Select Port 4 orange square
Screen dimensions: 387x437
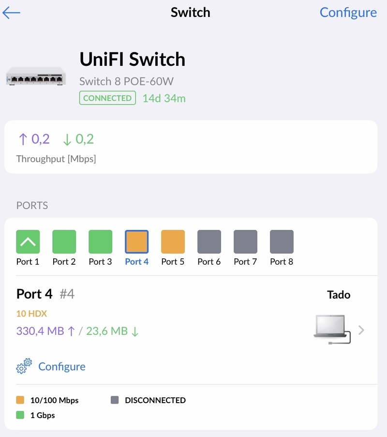136,241
